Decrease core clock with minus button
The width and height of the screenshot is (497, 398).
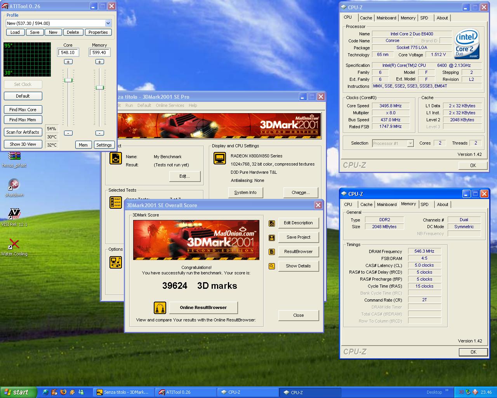[68, 133]
